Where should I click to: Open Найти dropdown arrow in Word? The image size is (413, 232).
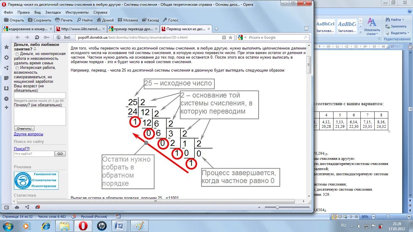point(403,20)
